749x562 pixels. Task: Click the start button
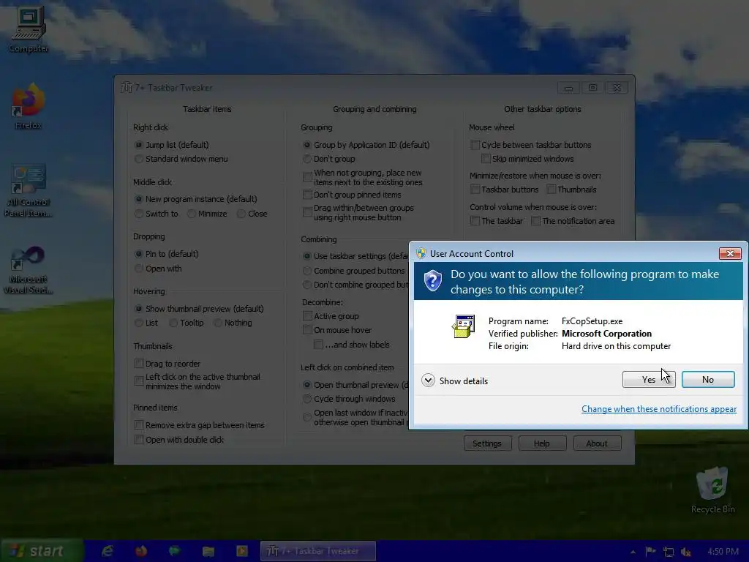click(x=42, y=550)
